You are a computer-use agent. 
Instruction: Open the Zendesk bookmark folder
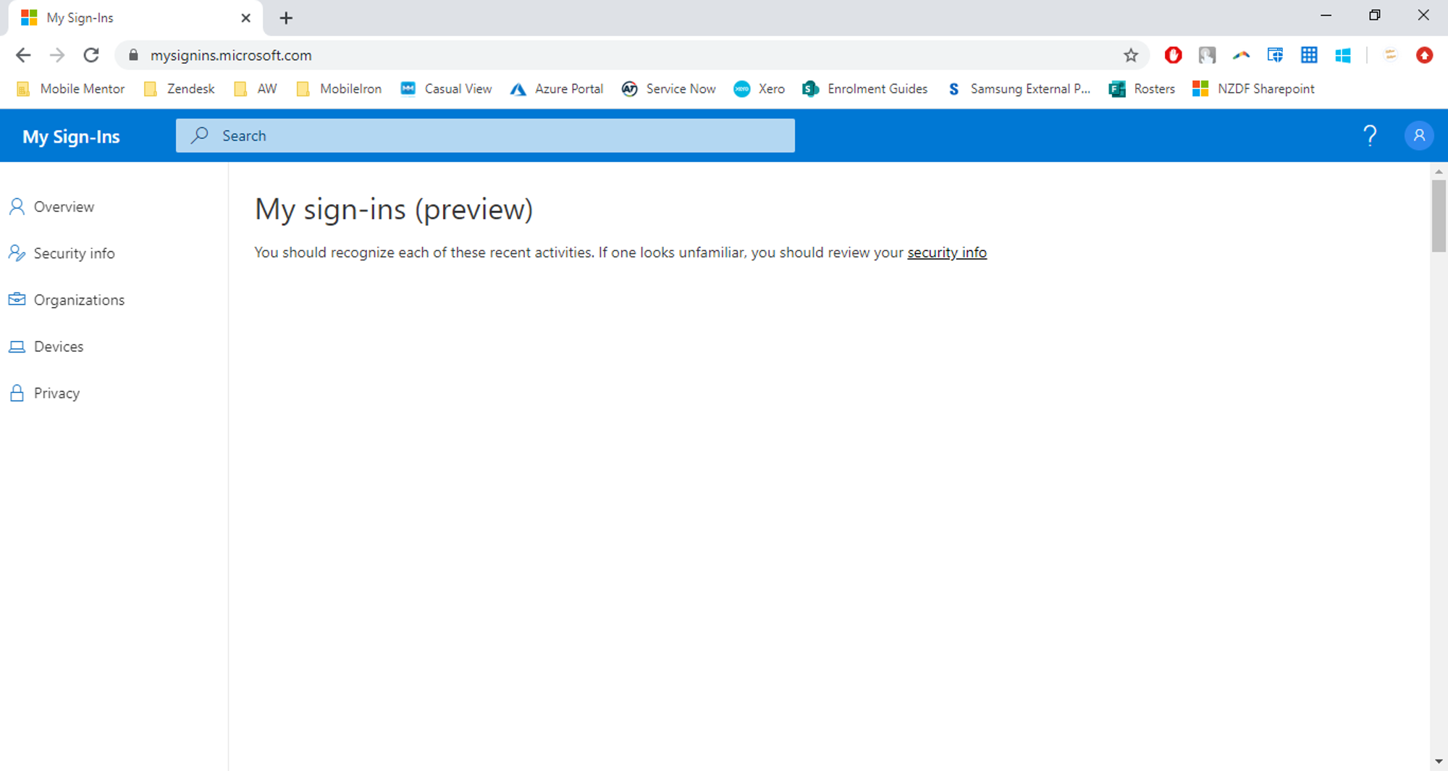pos(179,89)
